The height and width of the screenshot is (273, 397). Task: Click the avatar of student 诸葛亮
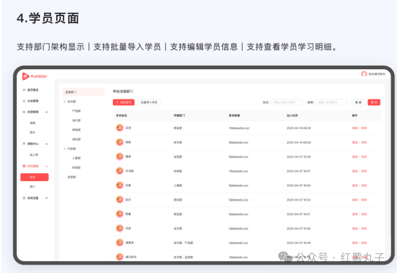click(120, 242)
